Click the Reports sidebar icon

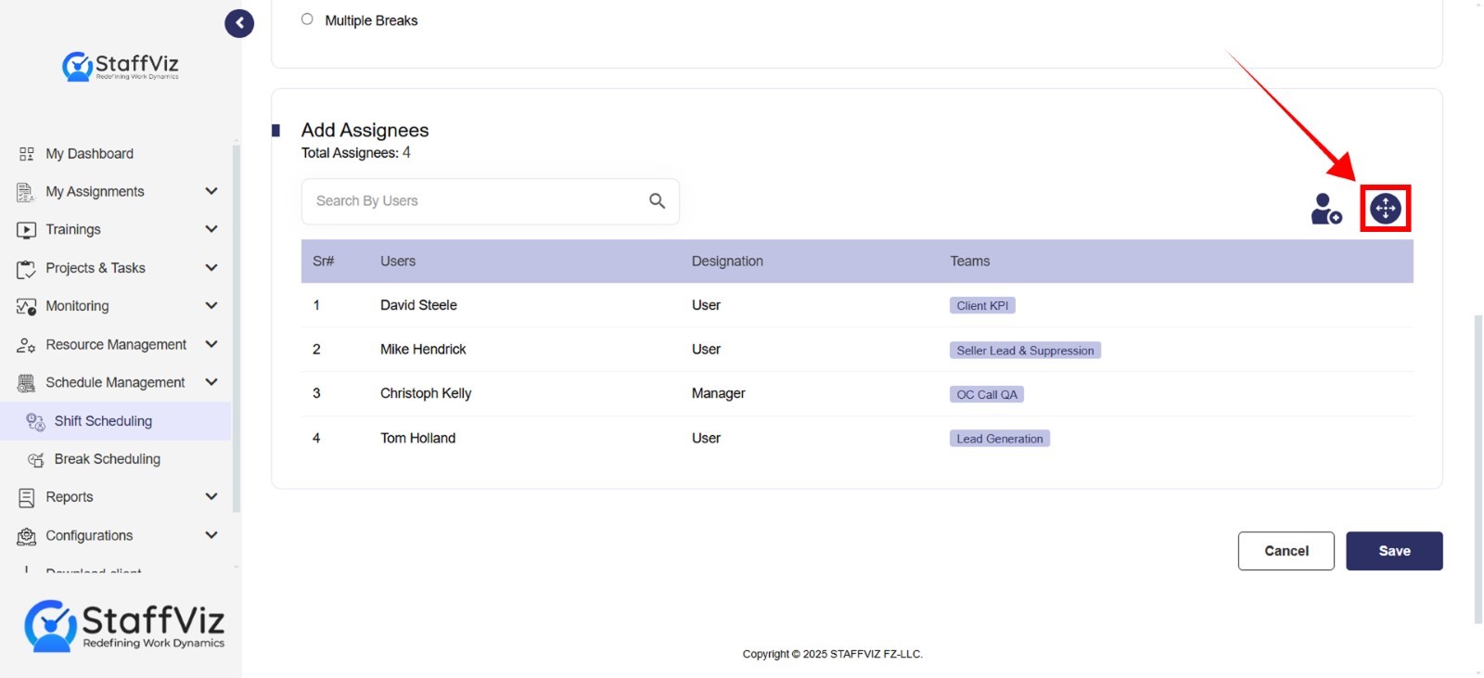click(26, 498)
